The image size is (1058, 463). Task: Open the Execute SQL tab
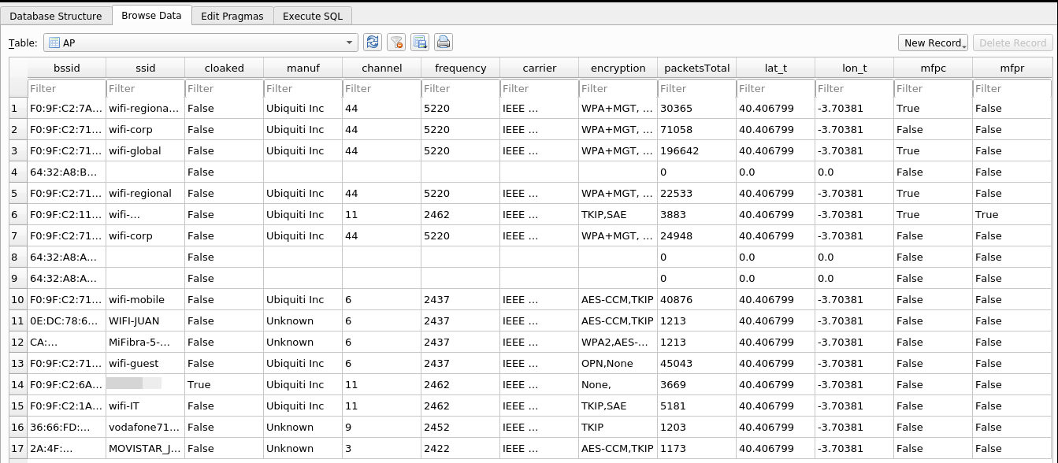point(313,16)
